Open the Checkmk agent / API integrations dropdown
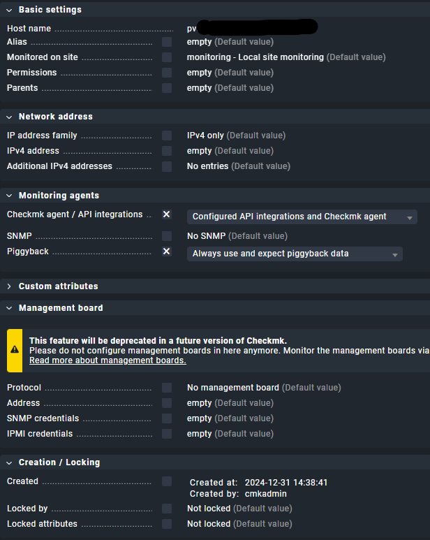This screenshot has height=540, width=430. 302,217
